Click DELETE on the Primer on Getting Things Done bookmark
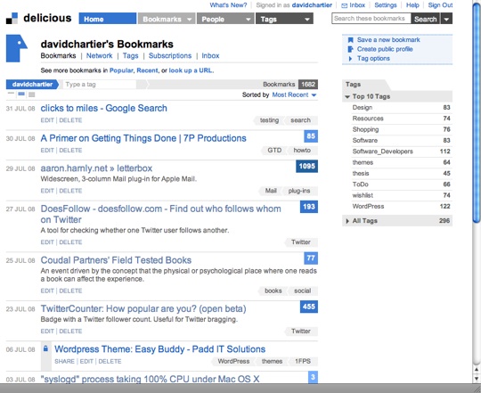The image size is (481, 393). pyautogui.click(x=70, y=151)
